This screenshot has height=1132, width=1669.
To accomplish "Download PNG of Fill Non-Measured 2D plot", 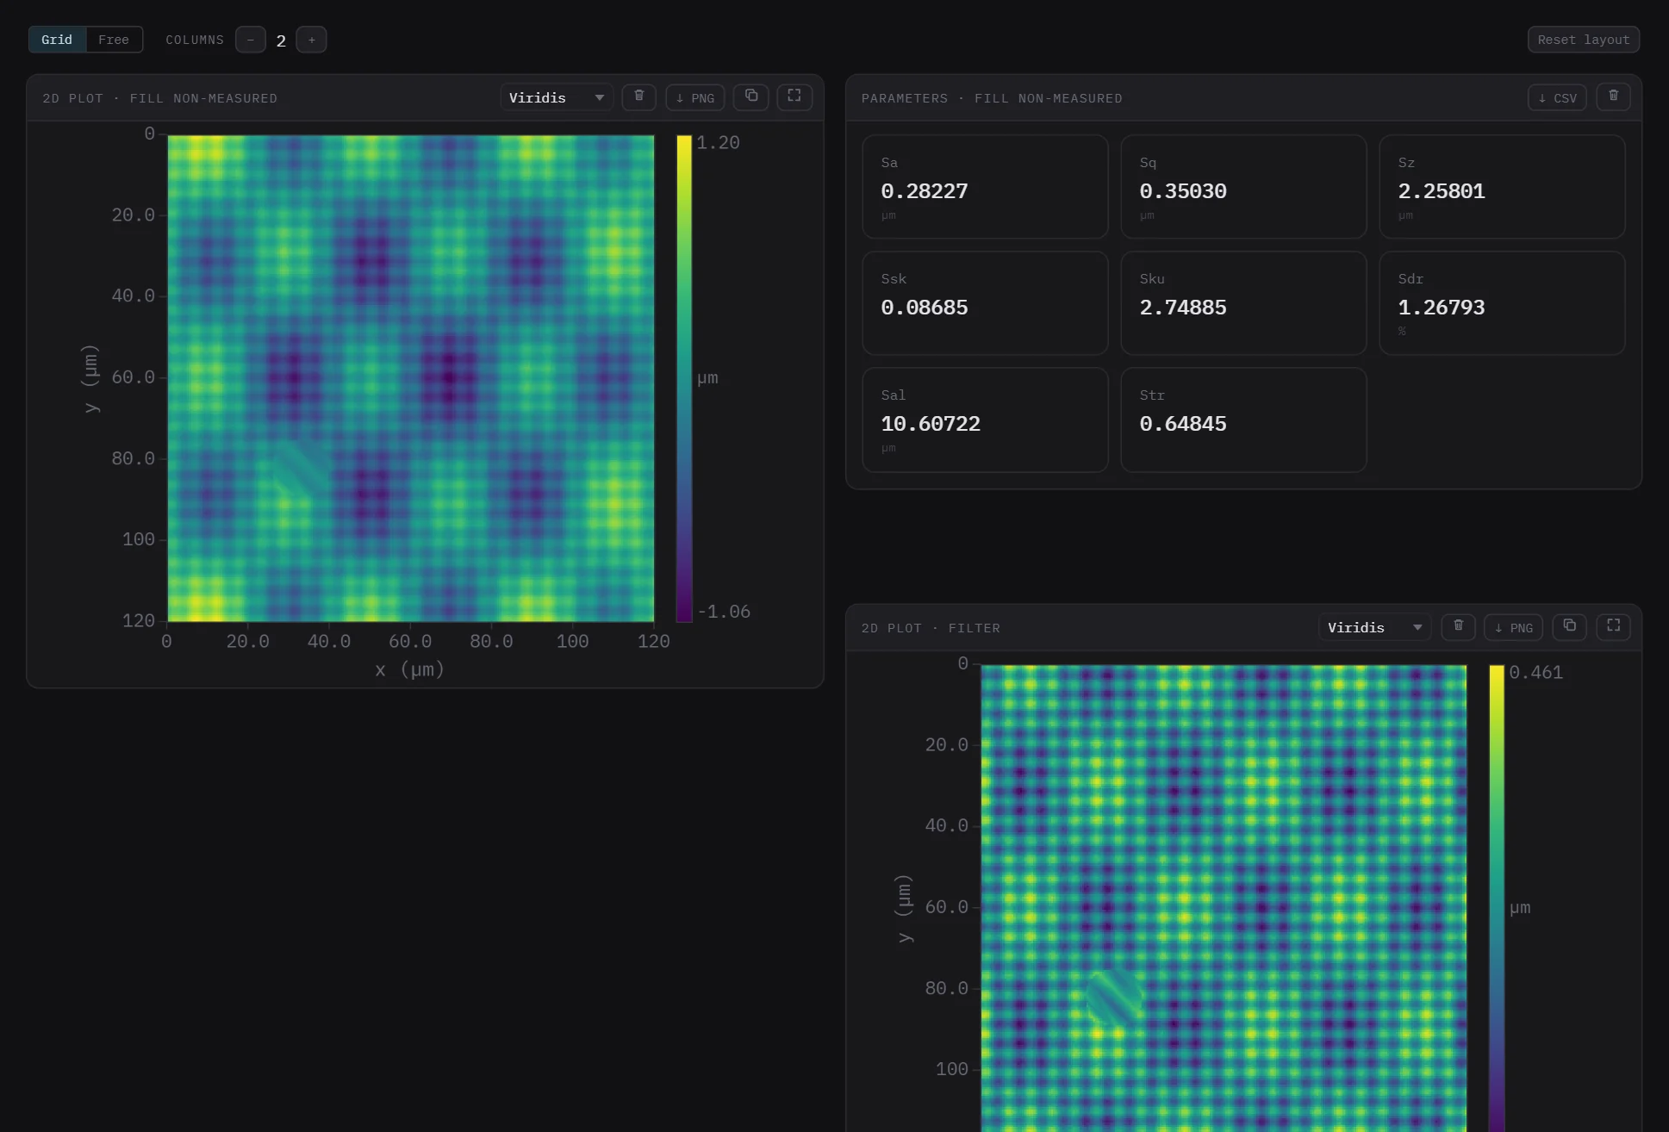I will pyautogui.click(x=695, y=97).
